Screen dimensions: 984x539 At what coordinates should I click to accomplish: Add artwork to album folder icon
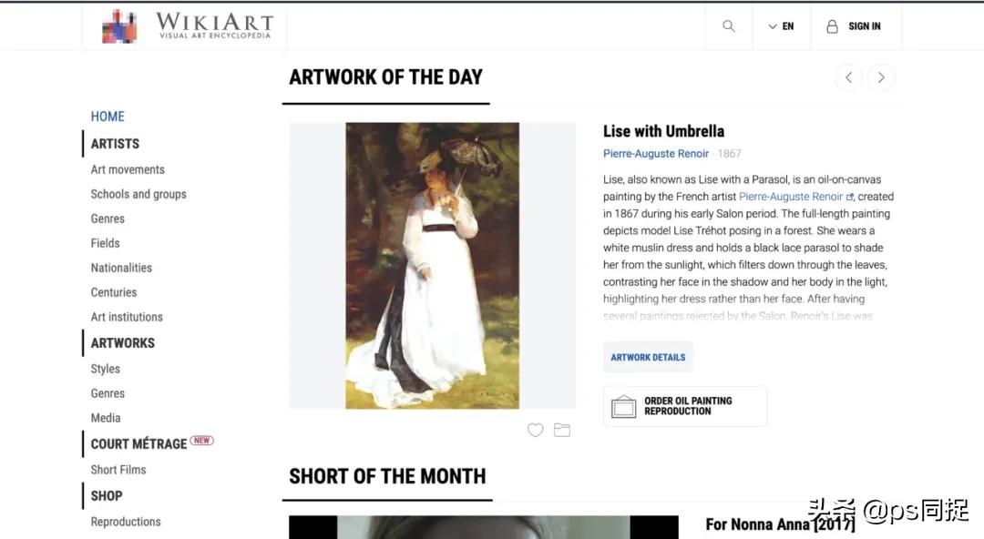click(x=562, y=430)
